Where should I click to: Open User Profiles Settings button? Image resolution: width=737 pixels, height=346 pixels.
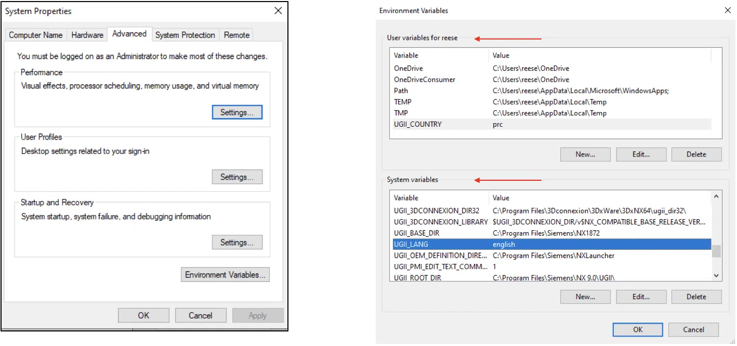pyautogui.click(x=237, y=177)
